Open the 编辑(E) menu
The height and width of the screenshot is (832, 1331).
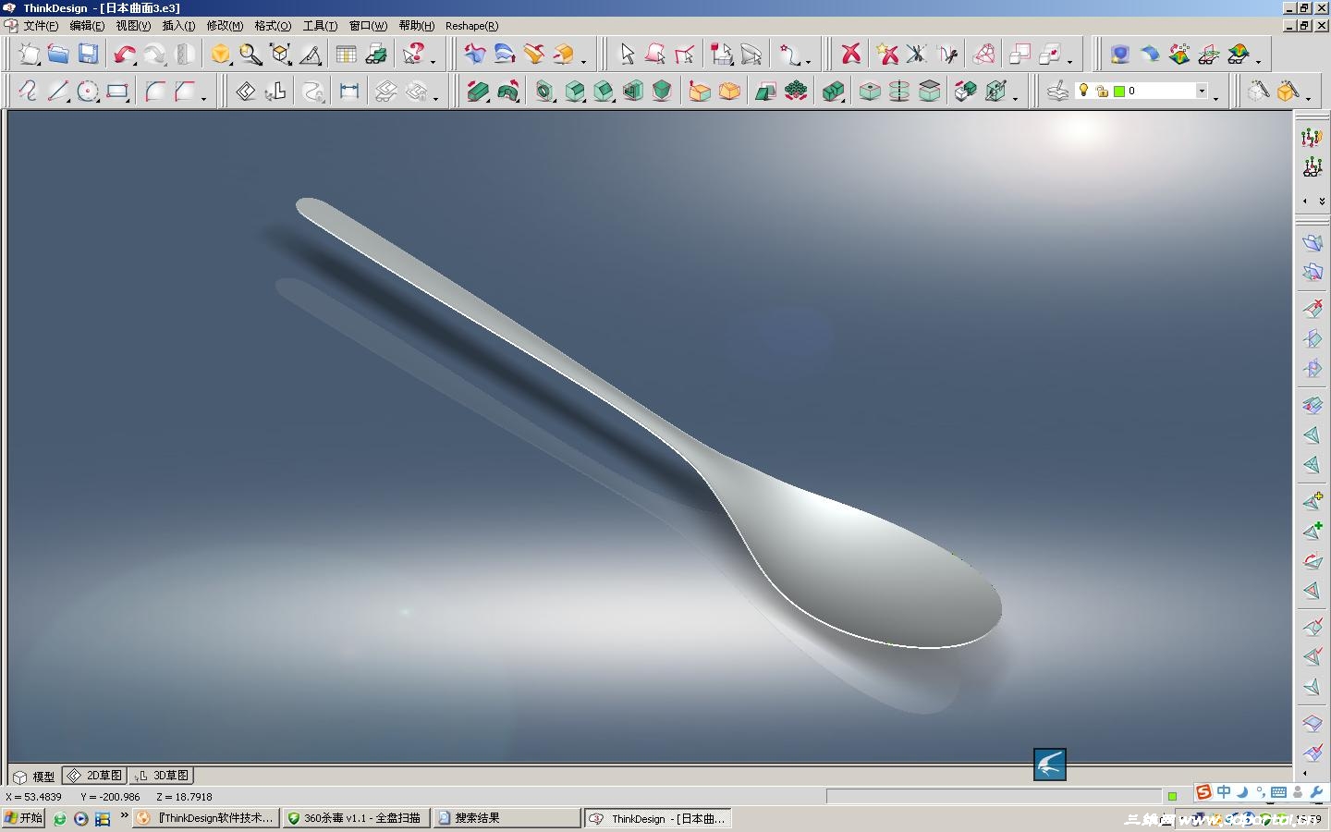87,26
